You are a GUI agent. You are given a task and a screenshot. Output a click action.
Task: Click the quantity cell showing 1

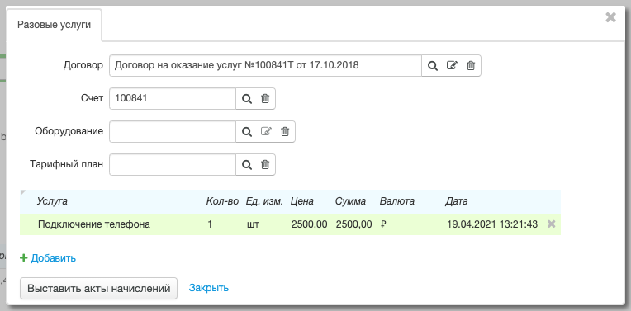pyautogui.click(x=210, y=224)
